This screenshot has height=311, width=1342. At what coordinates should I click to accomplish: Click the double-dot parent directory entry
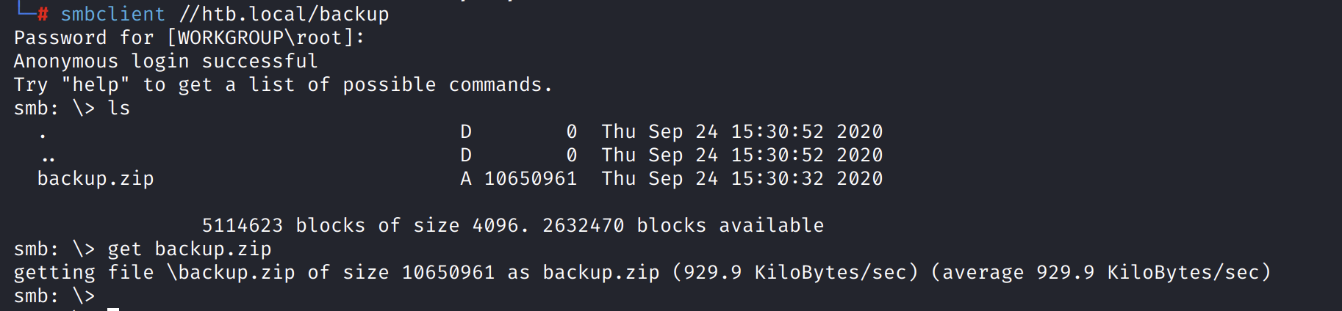click(49, 157)
